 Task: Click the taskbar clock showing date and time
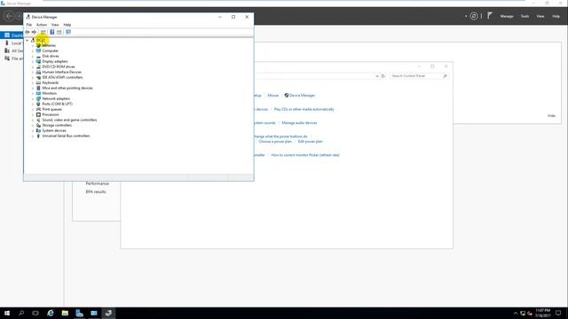click(x=542, y=313)
